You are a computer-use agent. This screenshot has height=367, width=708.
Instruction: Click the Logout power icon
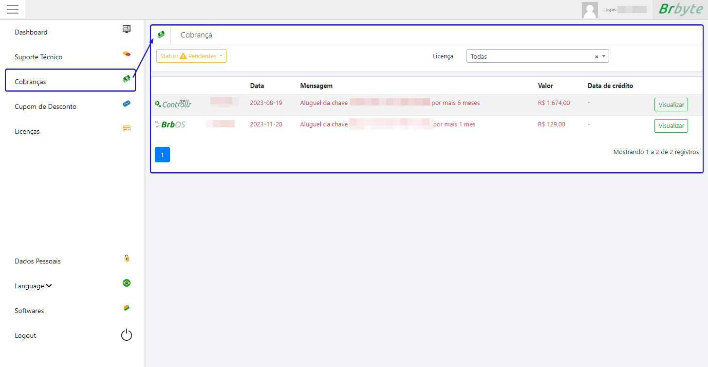point(127,335)
